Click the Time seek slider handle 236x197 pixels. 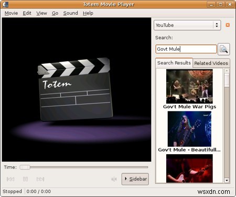pyautogui.click(x=25, y=167)
